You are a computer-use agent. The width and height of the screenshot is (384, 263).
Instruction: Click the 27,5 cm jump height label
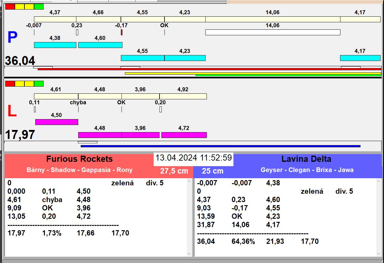coord(174,171)
